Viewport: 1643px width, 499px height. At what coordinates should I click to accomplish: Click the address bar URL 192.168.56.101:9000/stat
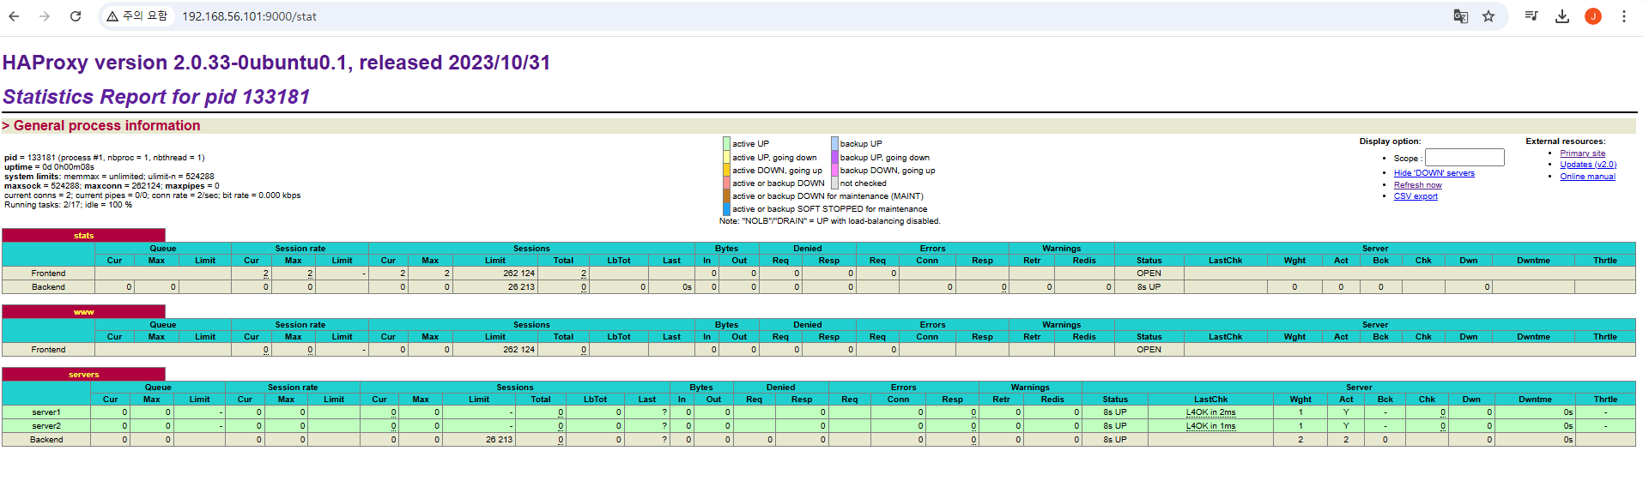[x=249, y=16]
